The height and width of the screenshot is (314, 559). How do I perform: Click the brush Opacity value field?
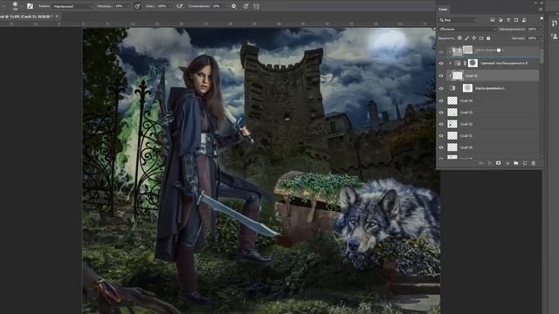(120, 6)
